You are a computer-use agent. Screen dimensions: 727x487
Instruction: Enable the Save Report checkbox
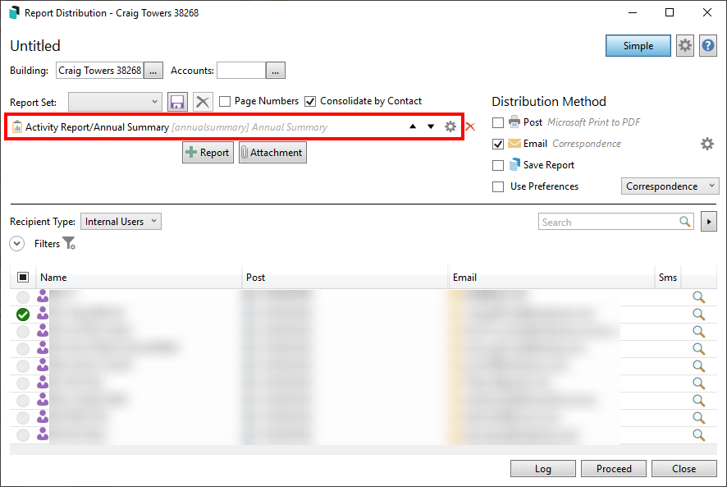point(498,165)
